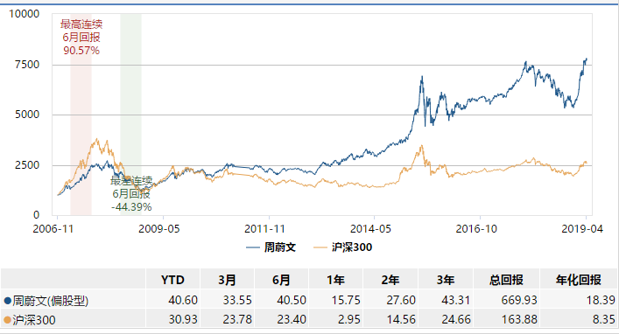The image size is (619, 334).
Task: Click the blue dot beside 周蔚文(偏股型)
Action: tap(7, 301)
